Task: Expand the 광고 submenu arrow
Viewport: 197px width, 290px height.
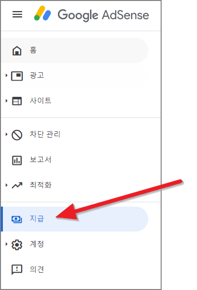Action: pyautogui.click(x=7, y=75)
